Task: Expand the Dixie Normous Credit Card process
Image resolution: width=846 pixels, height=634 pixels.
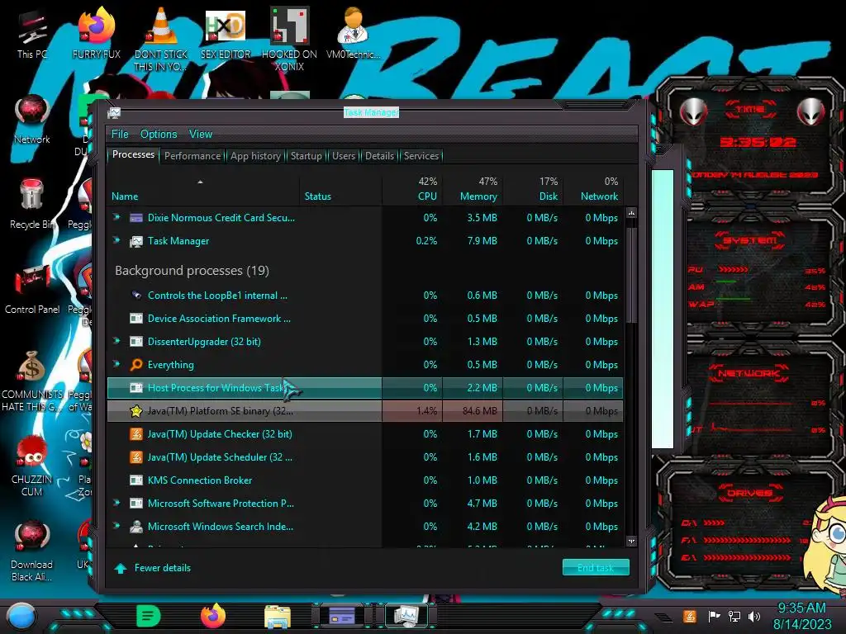Action: pos(116,217)
